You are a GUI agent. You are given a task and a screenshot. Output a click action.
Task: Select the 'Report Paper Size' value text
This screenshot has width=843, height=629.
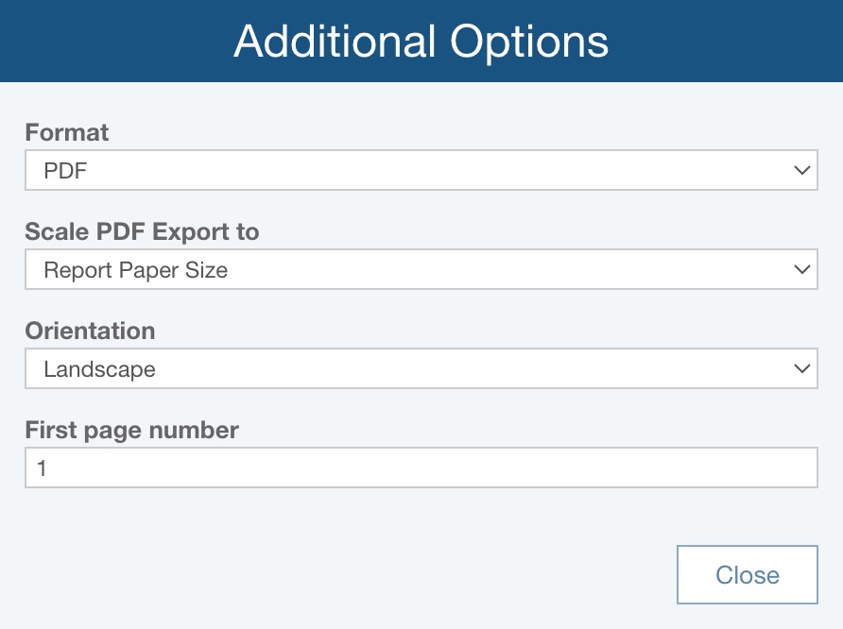tap(136, 270)
